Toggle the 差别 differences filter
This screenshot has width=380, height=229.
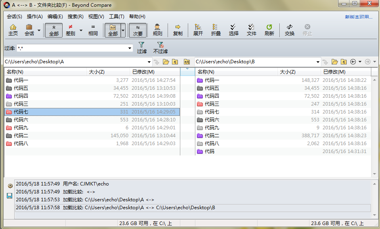tap(70, 30)
